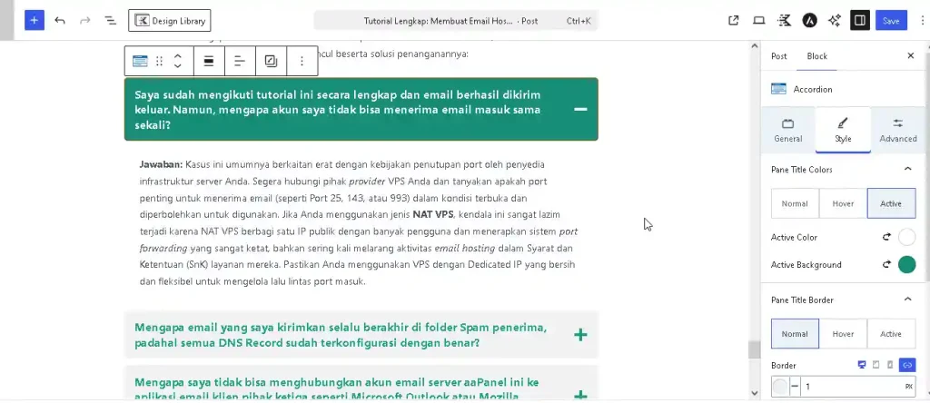Select the Accordion block type icon in toolbar

[x=140, y=61]
